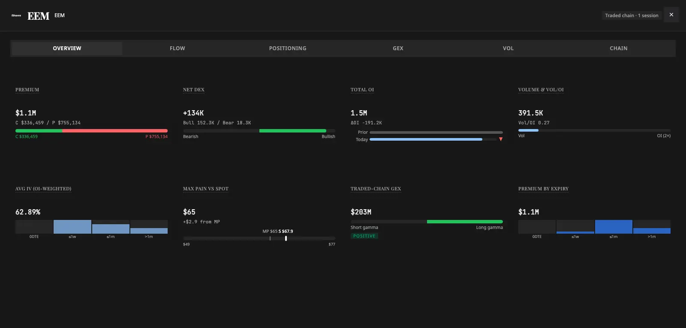Click the 0DTE bar in Avg IV chart
The width and height of the screenshot is (686, 328).
pos(34,227)
